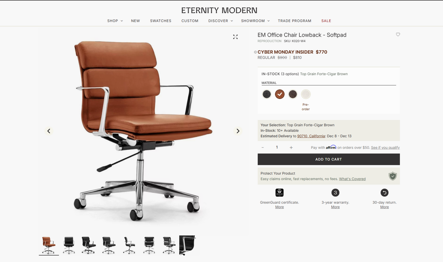This screenshot has height=262, width=443.
Task: Click the 30-day return icon
Action: tap(385, 193)
